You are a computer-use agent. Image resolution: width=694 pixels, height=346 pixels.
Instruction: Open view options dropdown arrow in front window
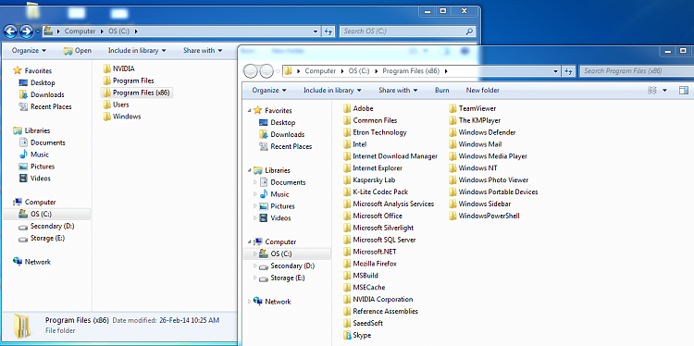tap(664, 91)
